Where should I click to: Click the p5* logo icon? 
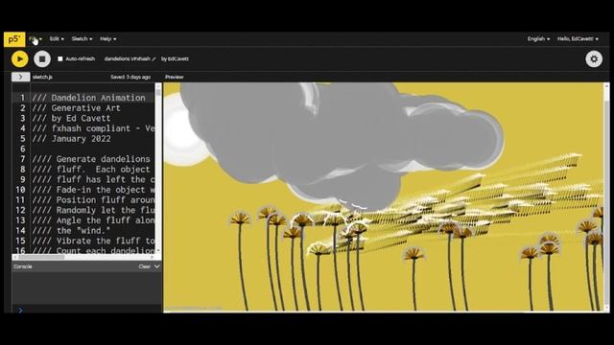point(14,39)
